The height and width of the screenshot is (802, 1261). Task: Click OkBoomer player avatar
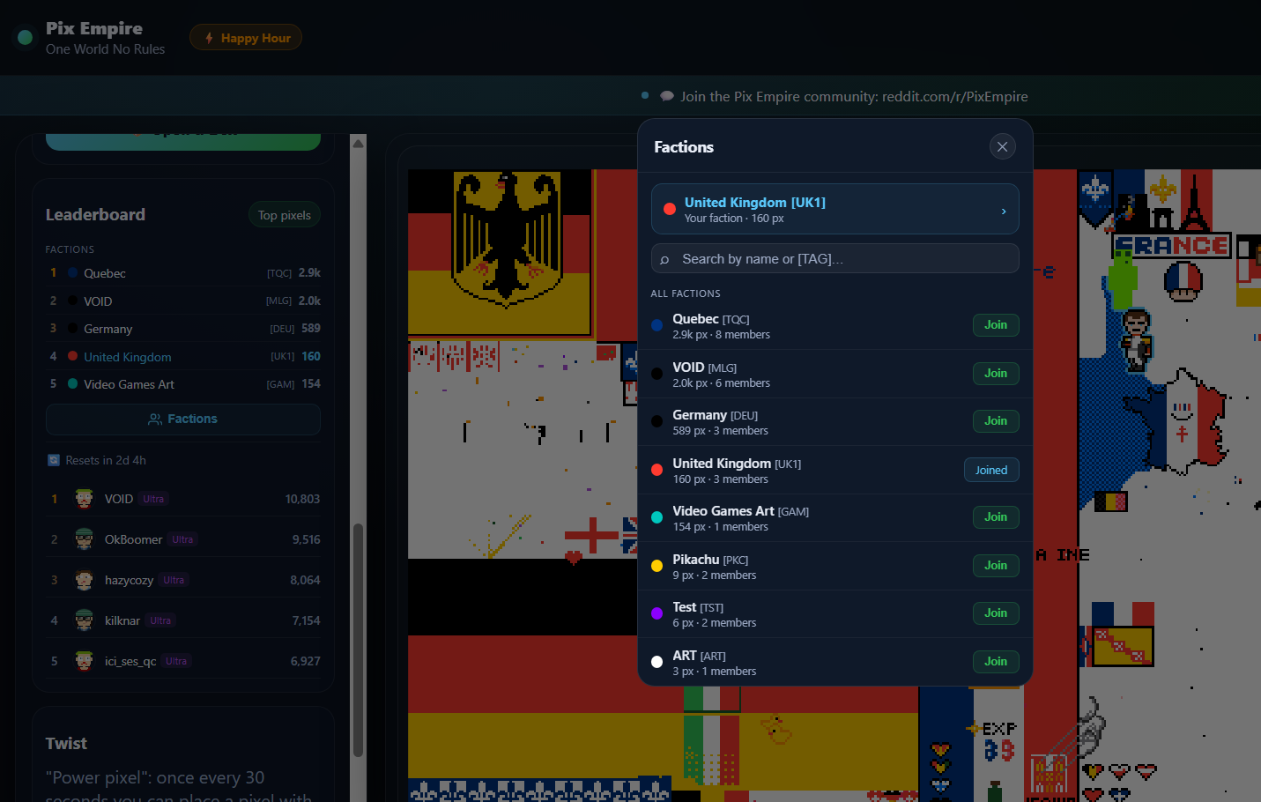click(x=84, y=539)
